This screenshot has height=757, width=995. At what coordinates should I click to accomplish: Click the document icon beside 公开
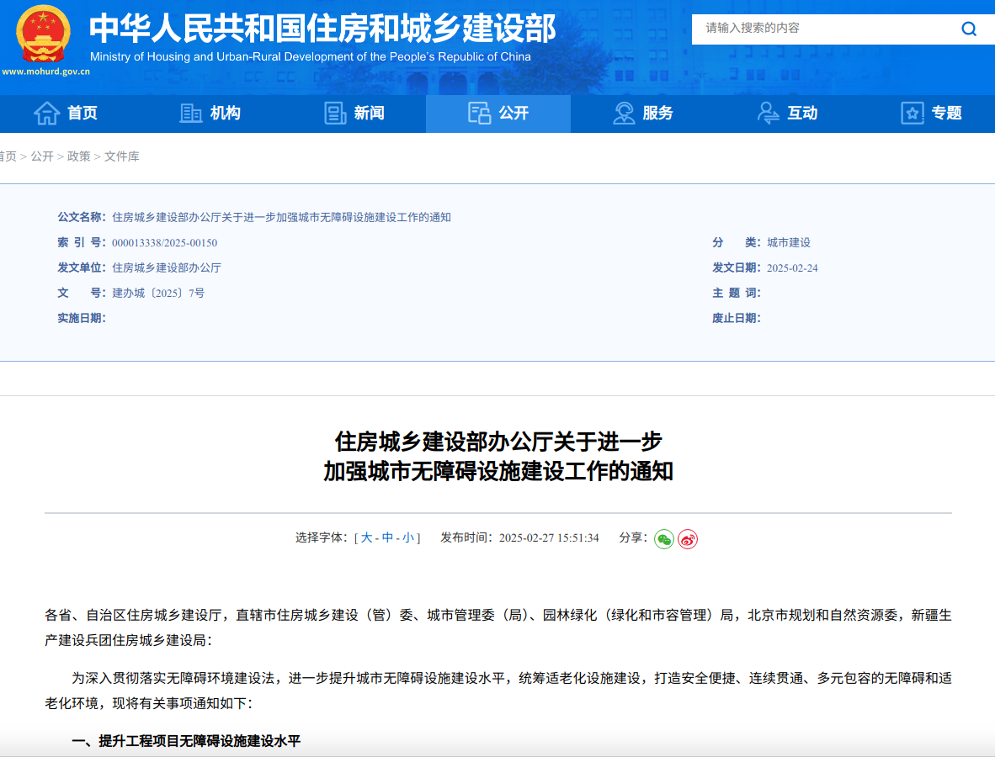click(479, 114)
